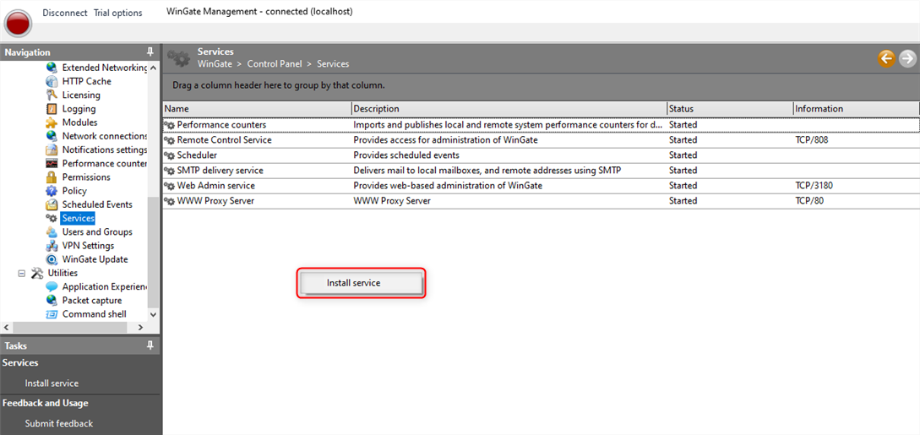Sort by the Description column header
The image size is (920, 435).
509,108
